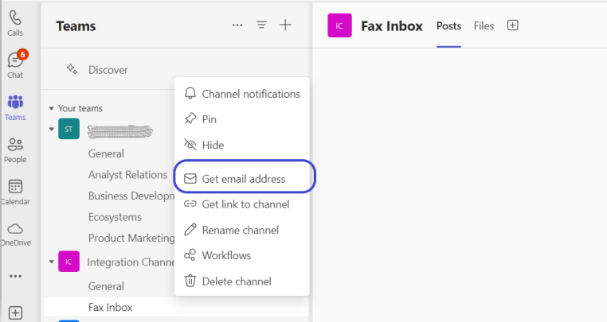Image resolution: width=607 pixels, height=322 pixels.
Task: Hide the channel via context menu
Action: [x=213, y=145]
